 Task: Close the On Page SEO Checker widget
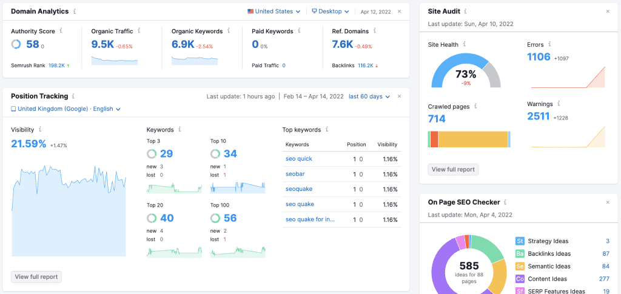(x=608, y=202)
